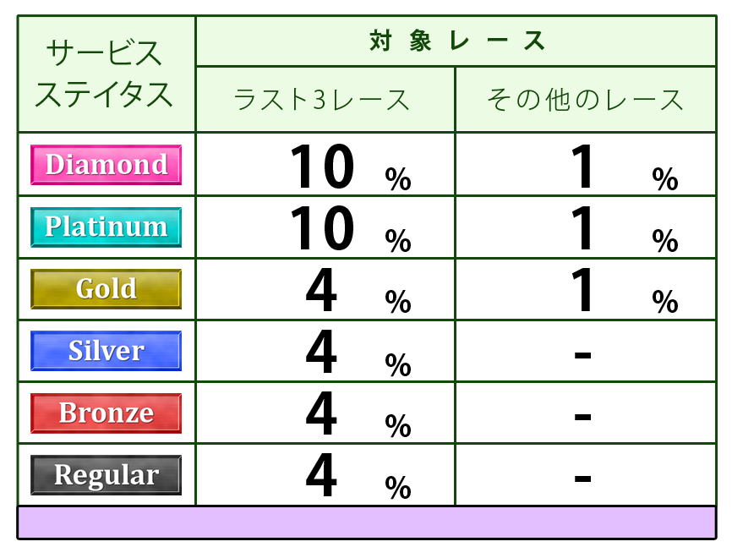Viewport: 732px width, 558px height.
Task: Click Silver's dash in other races column
Action: click(582, 353)
